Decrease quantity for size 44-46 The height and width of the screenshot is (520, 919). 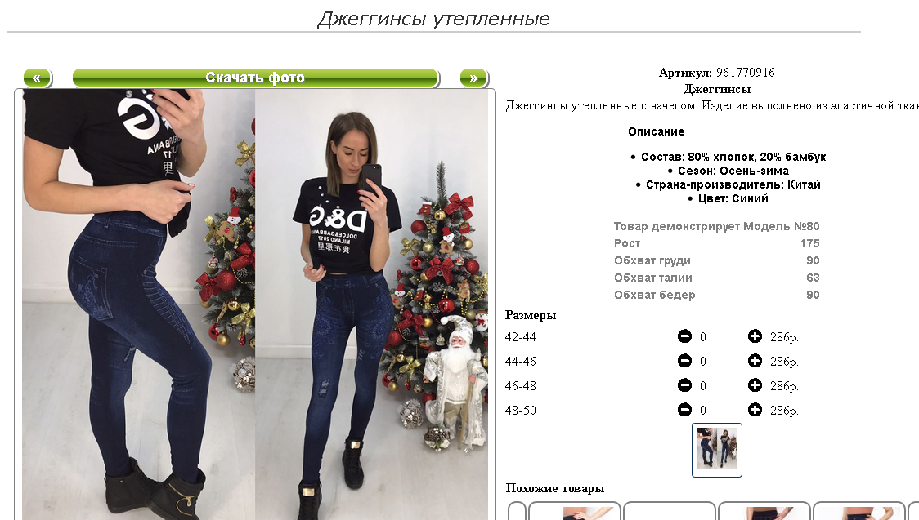point(684,361)
